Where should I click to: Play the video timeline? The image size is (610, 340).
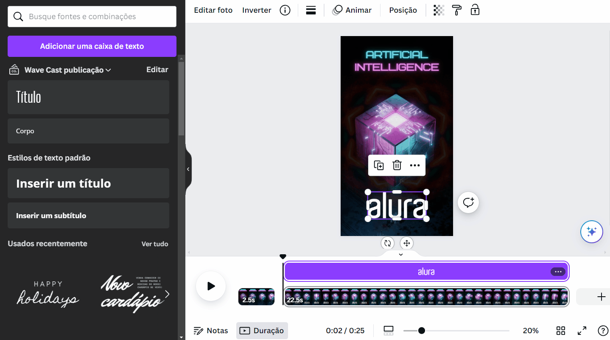point(211,286)
